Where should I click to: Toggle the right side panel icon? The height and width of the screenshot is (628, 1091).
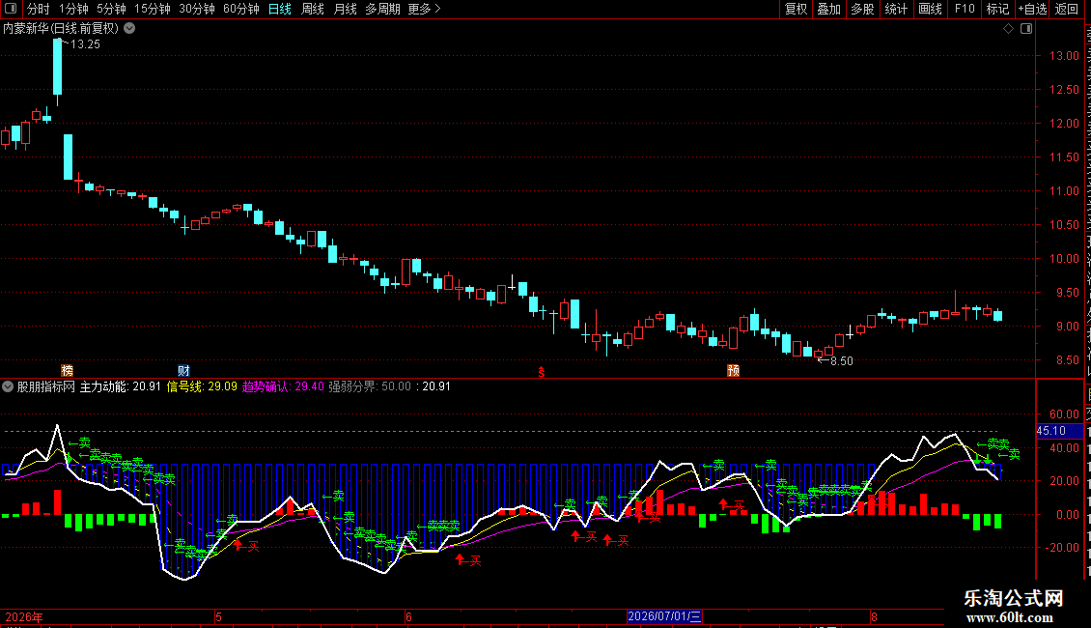pyautogui.click(x=1026, y=29)
